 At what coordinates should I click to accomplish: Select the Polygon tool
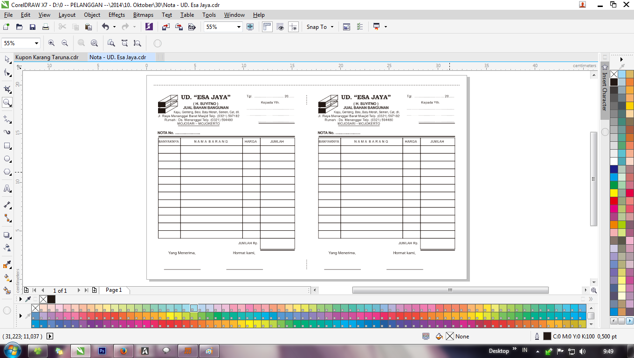7,172
